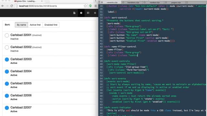The height and width of the screenshot is (116, 207).
Task: Click line number 46 in the gutter
Action: pyautogui.click(x=101, y=55)
